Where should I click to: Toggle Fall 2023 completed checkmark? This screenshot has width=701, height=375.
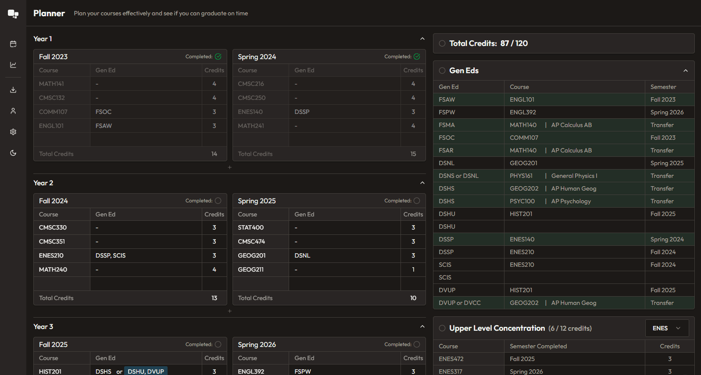(218, 57)
